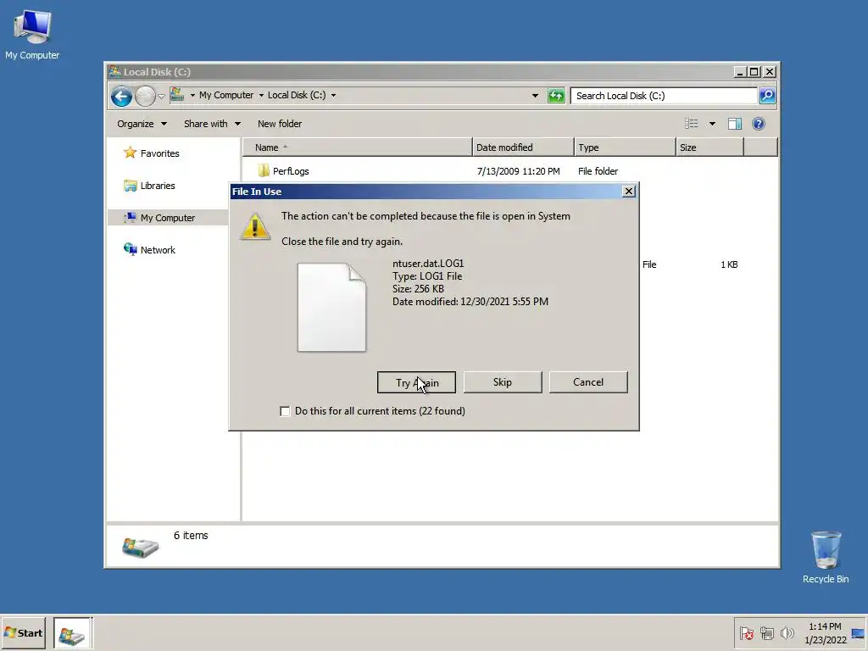
Task: Open the Recycle Bin desktop icon
Action: (x=826, y=558)
